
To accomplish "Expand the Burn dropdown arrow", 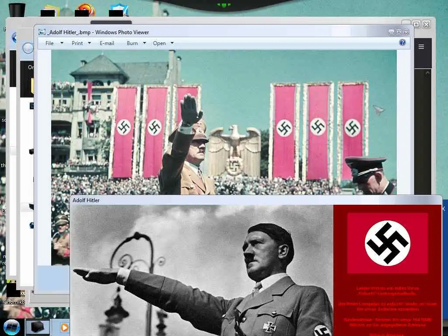I will coord(144,43).
